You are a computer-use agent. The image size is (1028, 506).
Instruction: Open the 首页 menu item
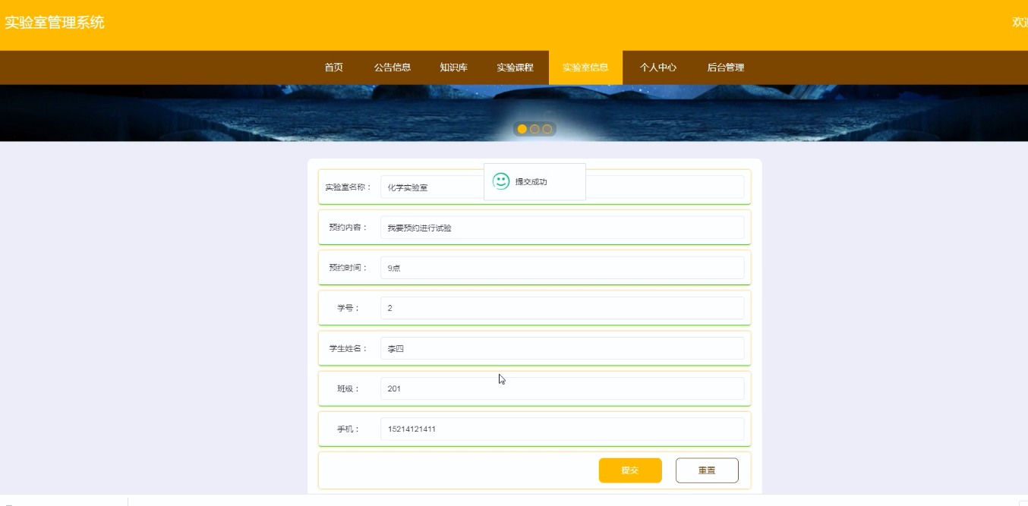pyautogui.click(x=333, y=68)
